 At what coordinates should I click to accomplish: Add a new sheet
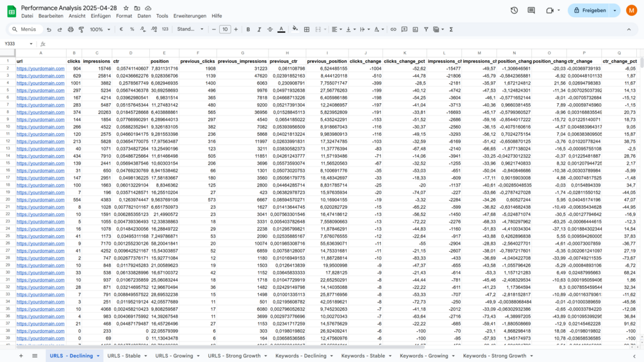coord(21,356)
